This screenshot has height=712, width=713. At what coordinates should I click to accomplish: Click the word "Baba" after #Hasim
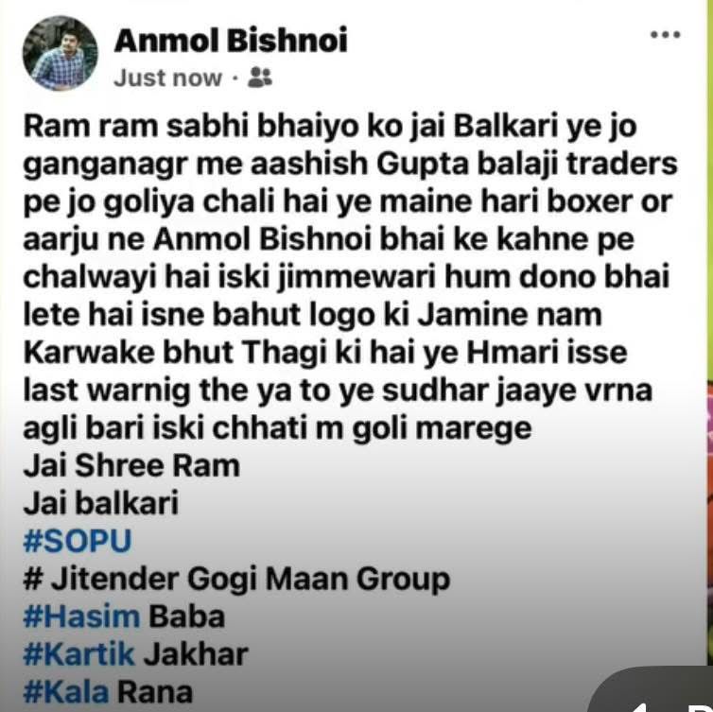click(x=186, y=617)
